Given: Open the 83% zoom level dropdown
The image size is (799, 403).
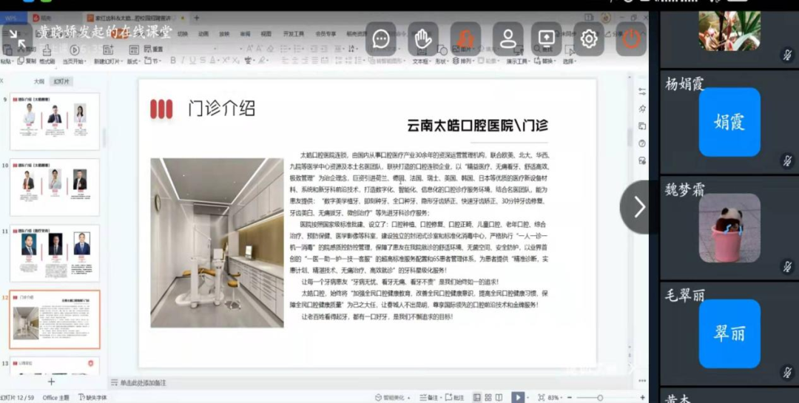Looking at the screenshot, I should coord(555,397).
